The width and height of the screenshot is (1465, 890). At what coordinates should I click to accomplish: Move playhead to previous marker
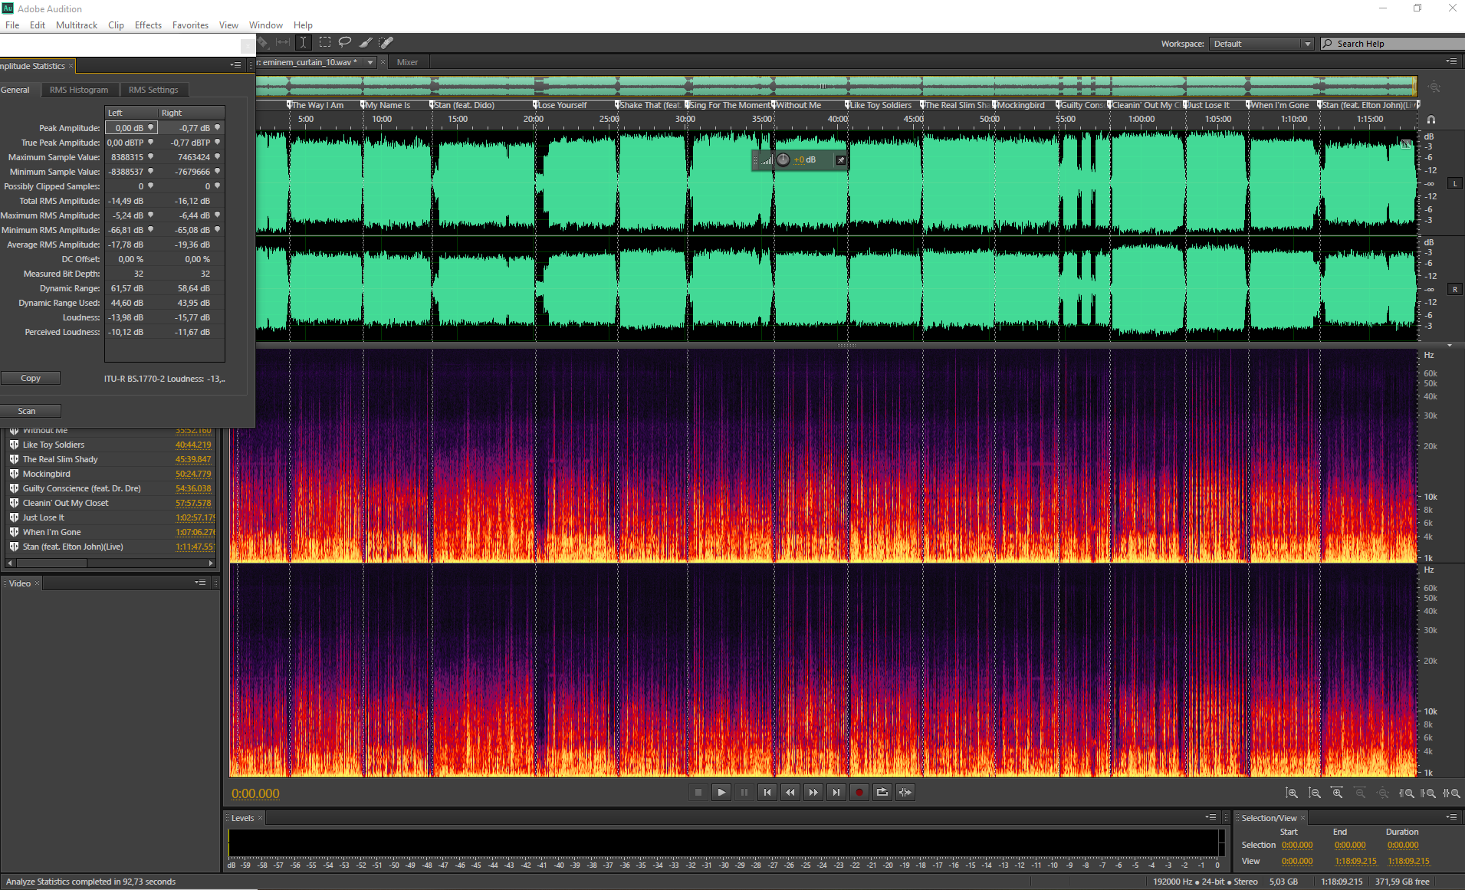pos(767,793)
